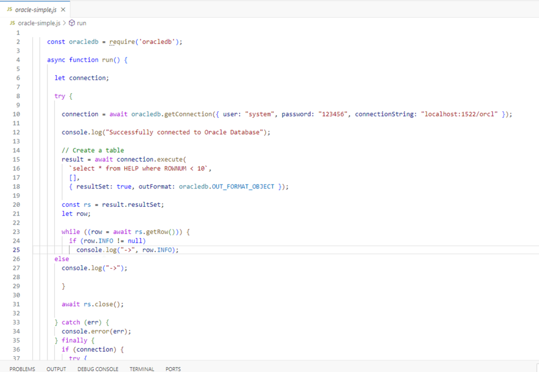Expand the run symbol breadcrumb
Image resolution: width=539 pixels, height=372 pixels.
82,23
